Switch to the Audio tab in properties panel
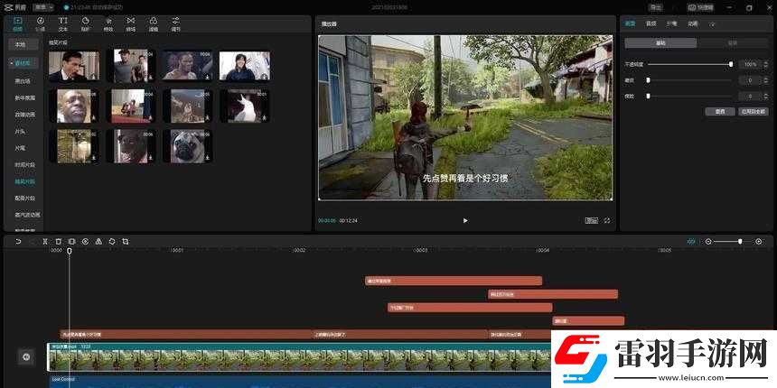 [x=651, y=23]
